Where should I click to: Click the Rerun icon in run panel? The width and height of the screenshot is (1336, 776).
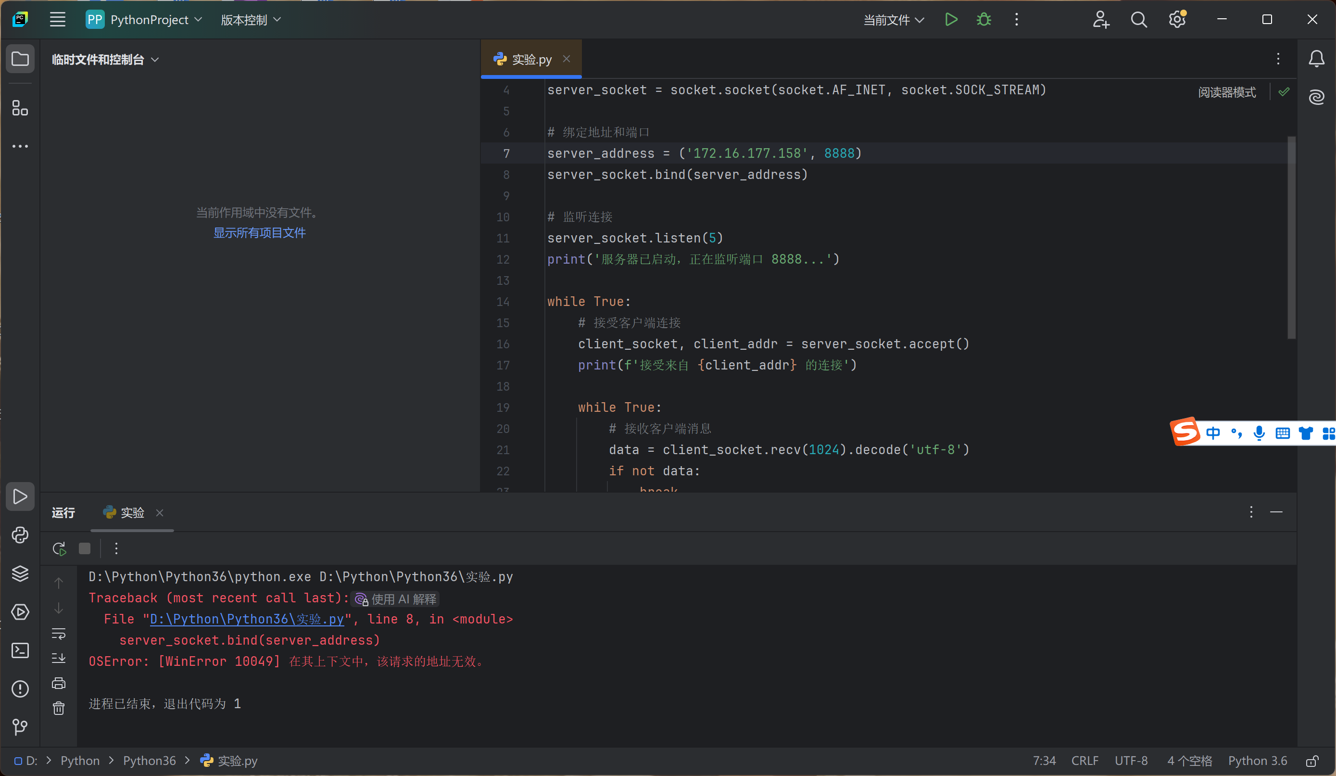(59, 548)
